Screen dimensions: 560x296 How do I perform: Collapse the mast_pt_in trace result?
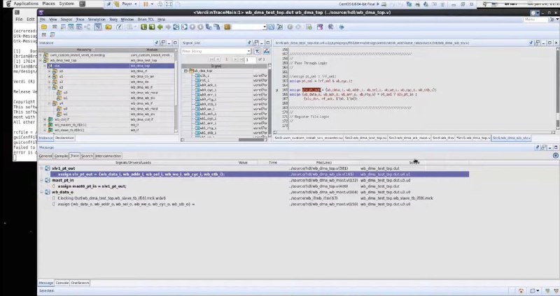click(x=41, y=180)
